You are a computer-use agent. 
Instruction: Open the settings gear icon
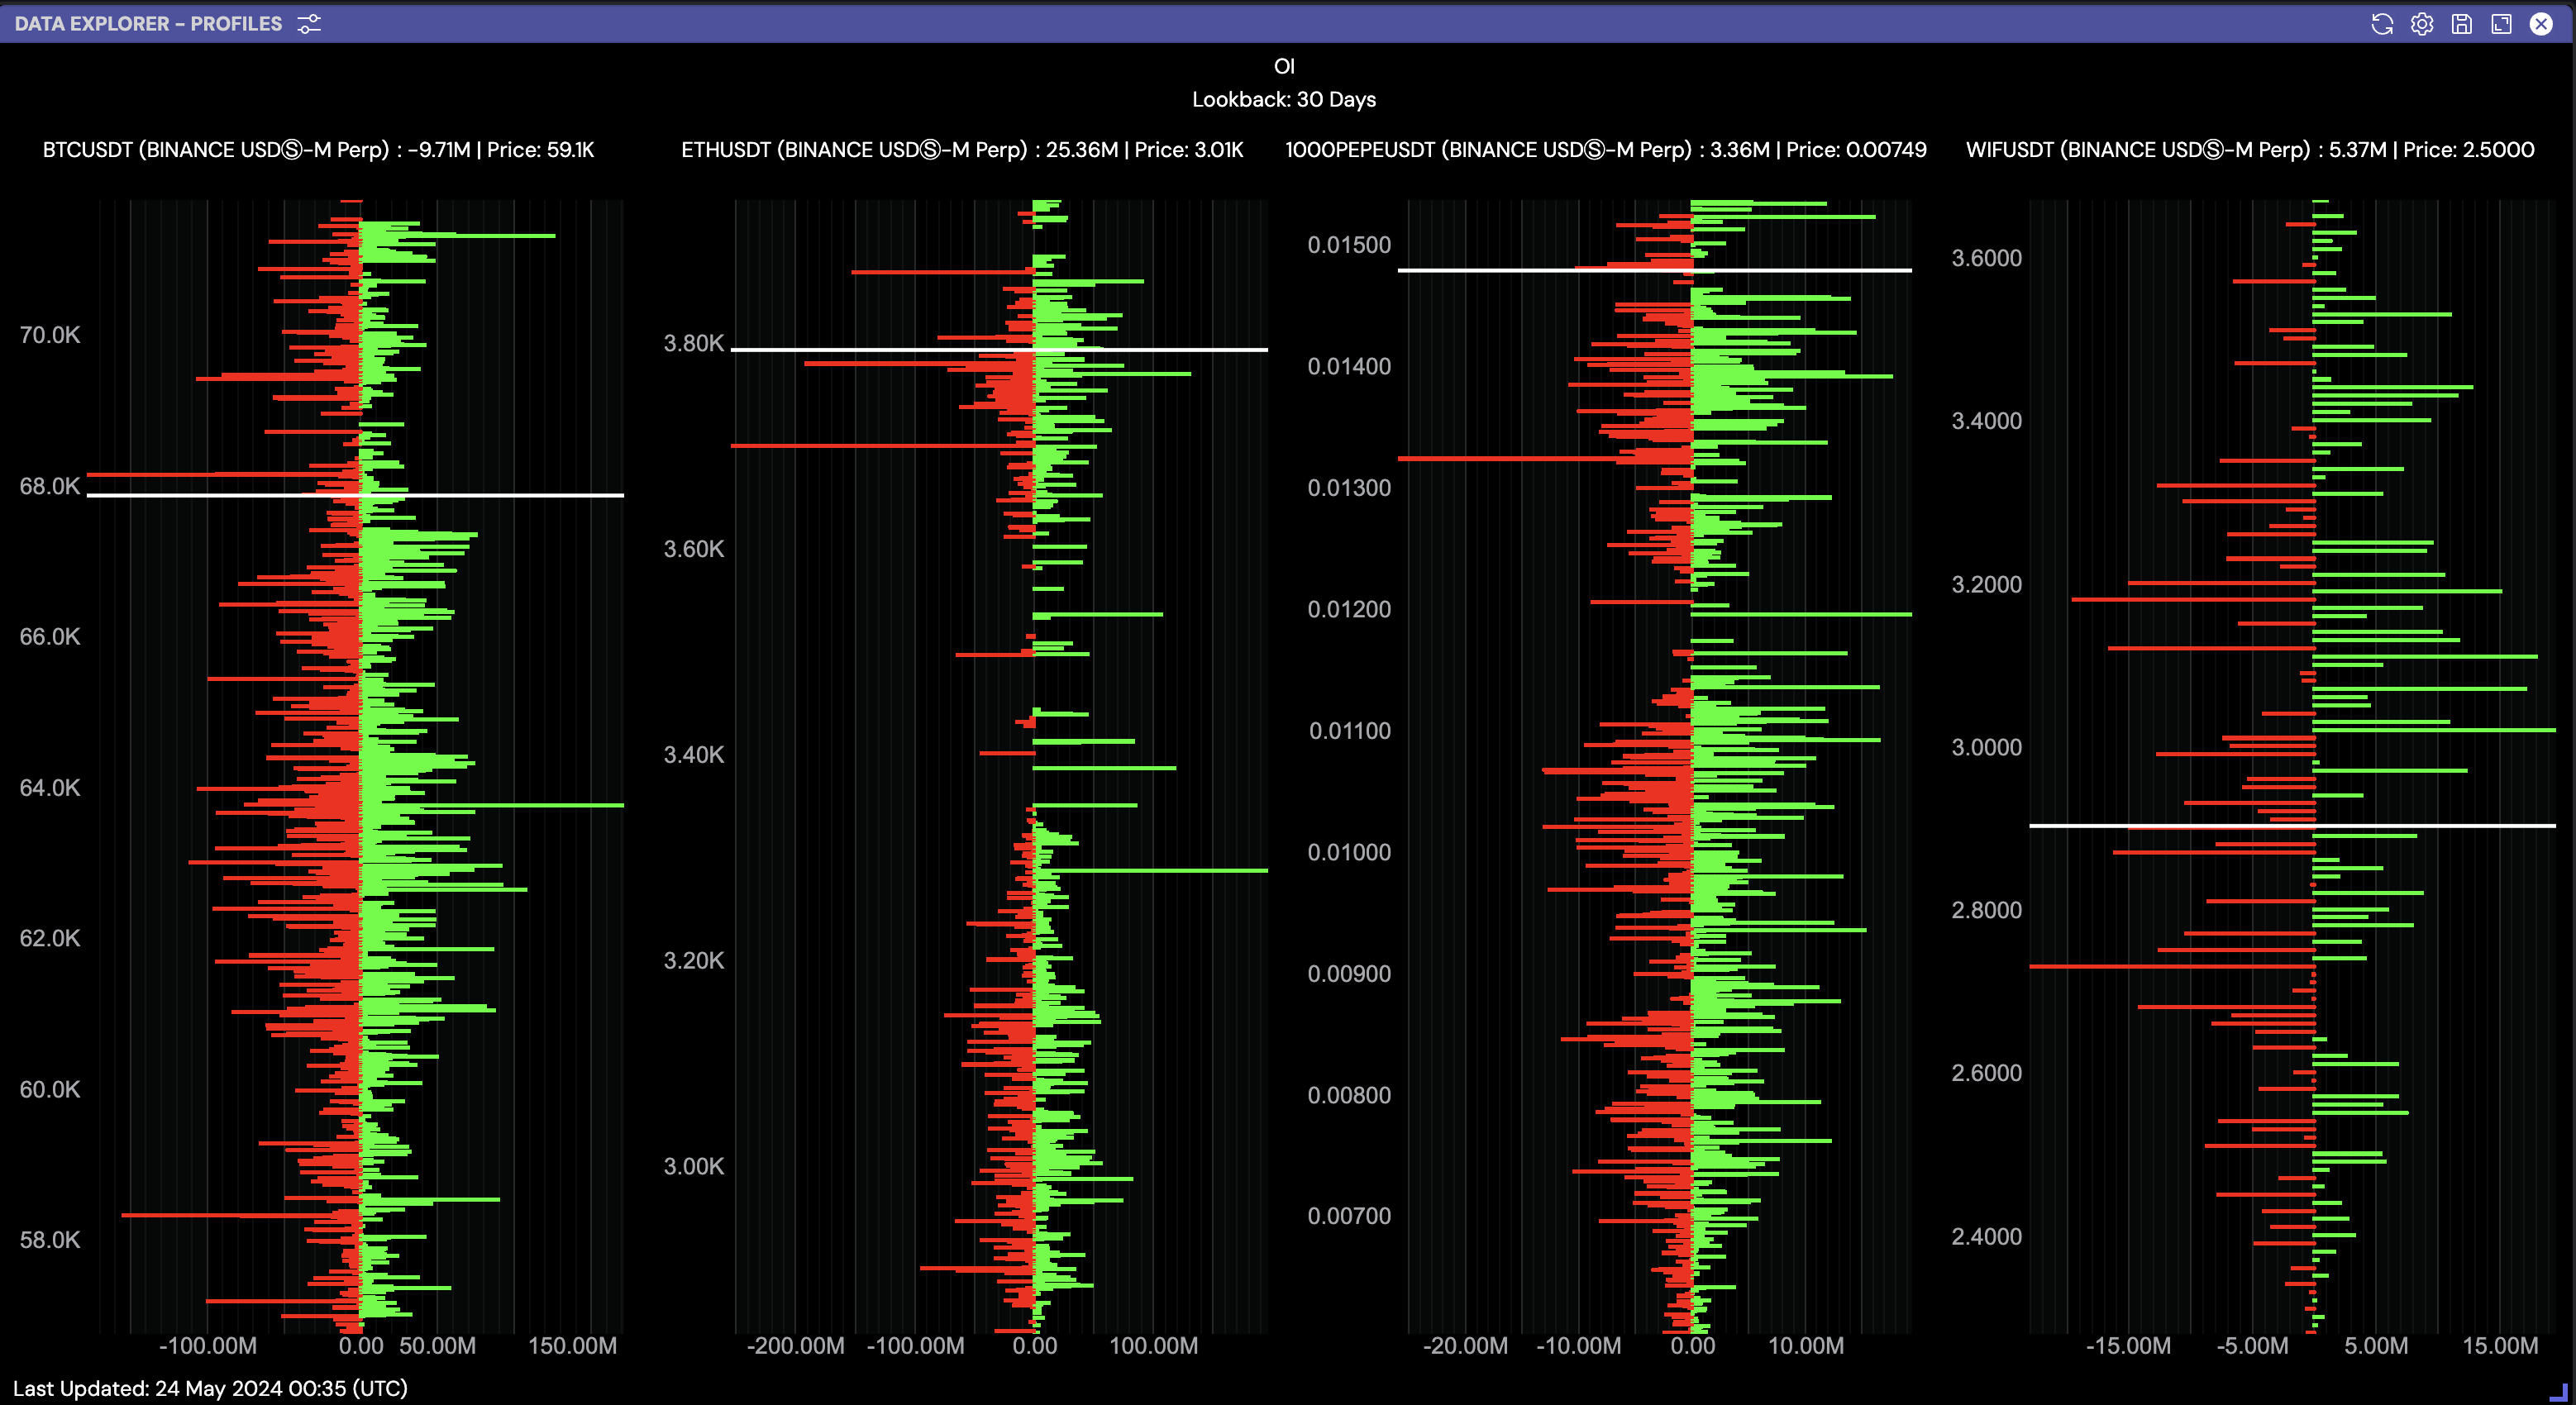(2422, 24)
